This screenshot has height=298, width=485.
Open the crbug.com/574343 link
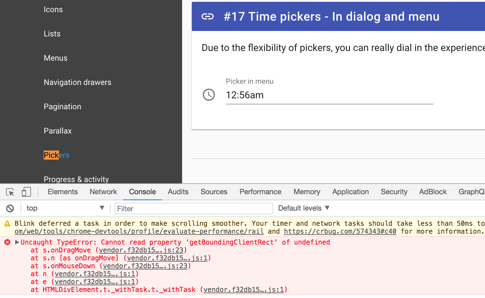click(x=340, y=231)
